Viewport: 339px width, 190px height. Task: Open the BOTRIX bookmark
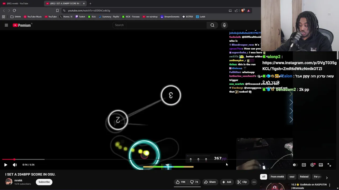188,17
